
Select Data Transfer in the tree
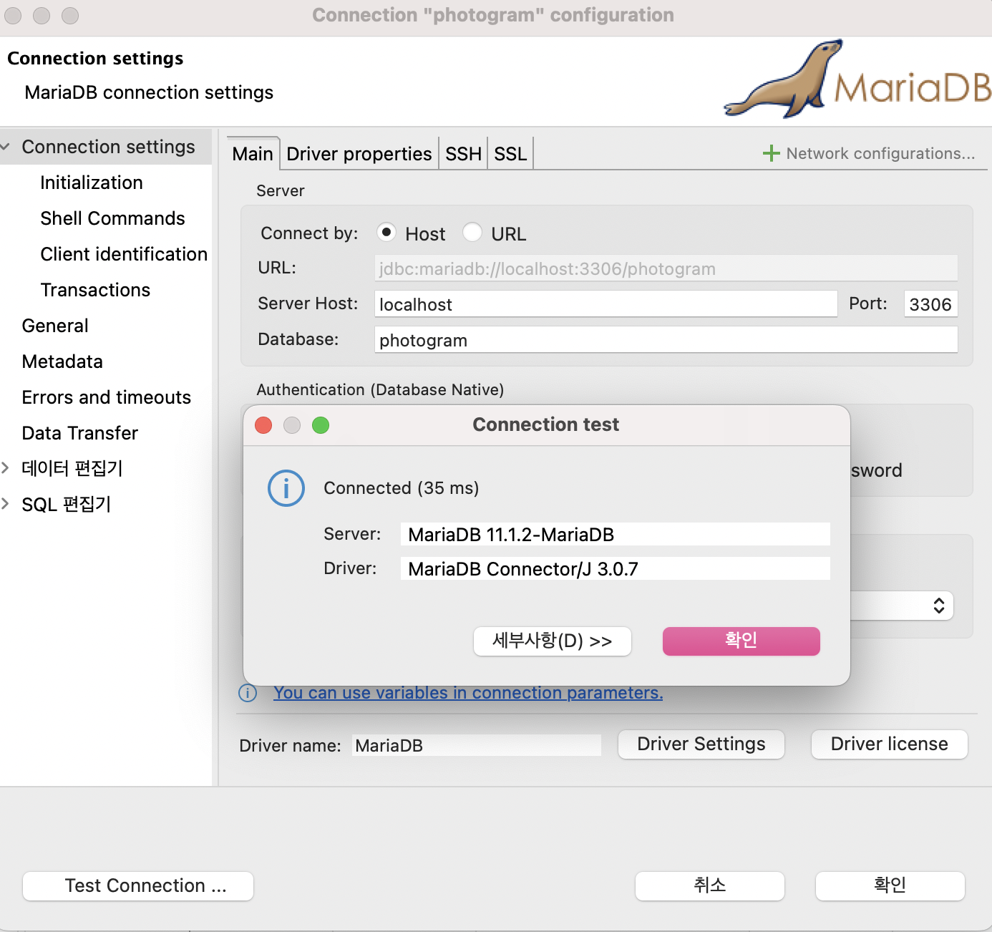click(80, 433)
